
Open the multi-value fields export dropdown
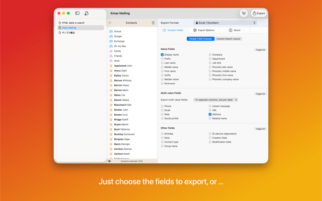point(215,100)
